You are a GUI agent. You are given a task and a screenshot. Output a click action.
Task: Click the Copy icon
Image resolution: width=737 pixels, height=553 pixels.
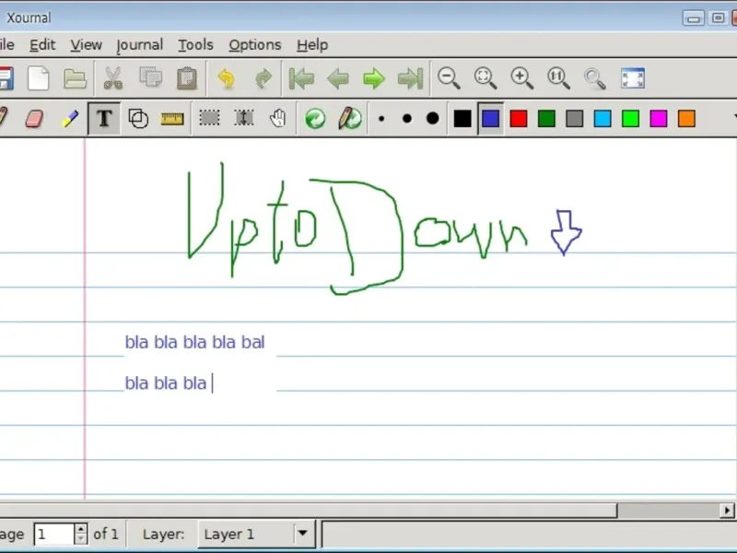coord(150,77)
